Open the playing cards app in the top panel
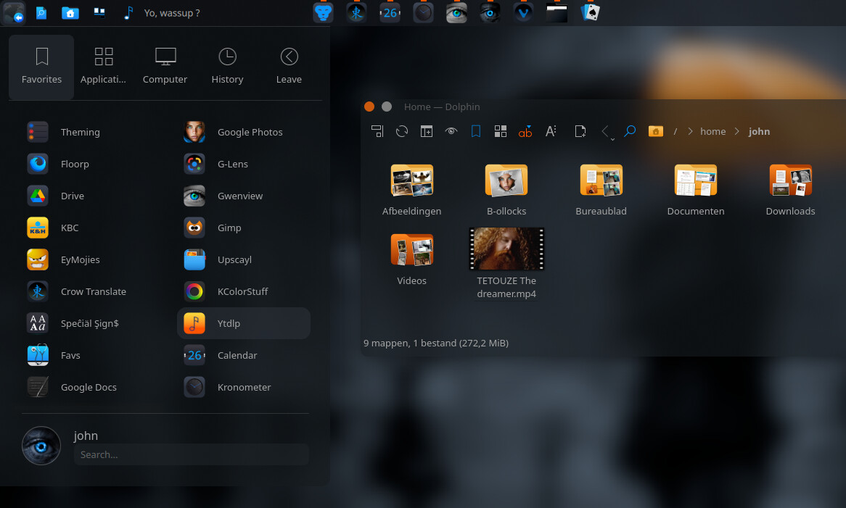846x508 pixels. [590, 12]
